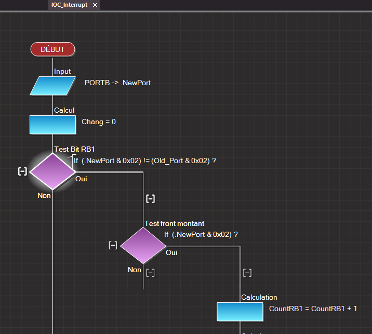
Task: Collapse Test Bit RB1 using its left toggle
Action: pos(22,171)
